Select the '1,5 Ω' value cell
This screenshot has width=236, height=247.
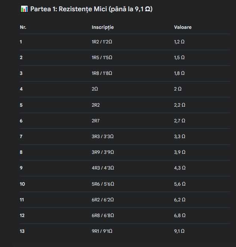click(179, 58)
